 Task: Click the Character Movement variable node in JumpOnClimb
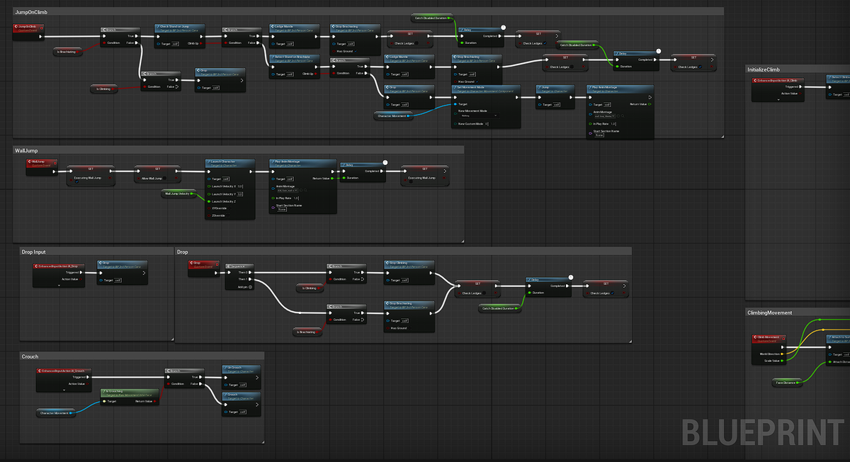click(x=393, y=115)
